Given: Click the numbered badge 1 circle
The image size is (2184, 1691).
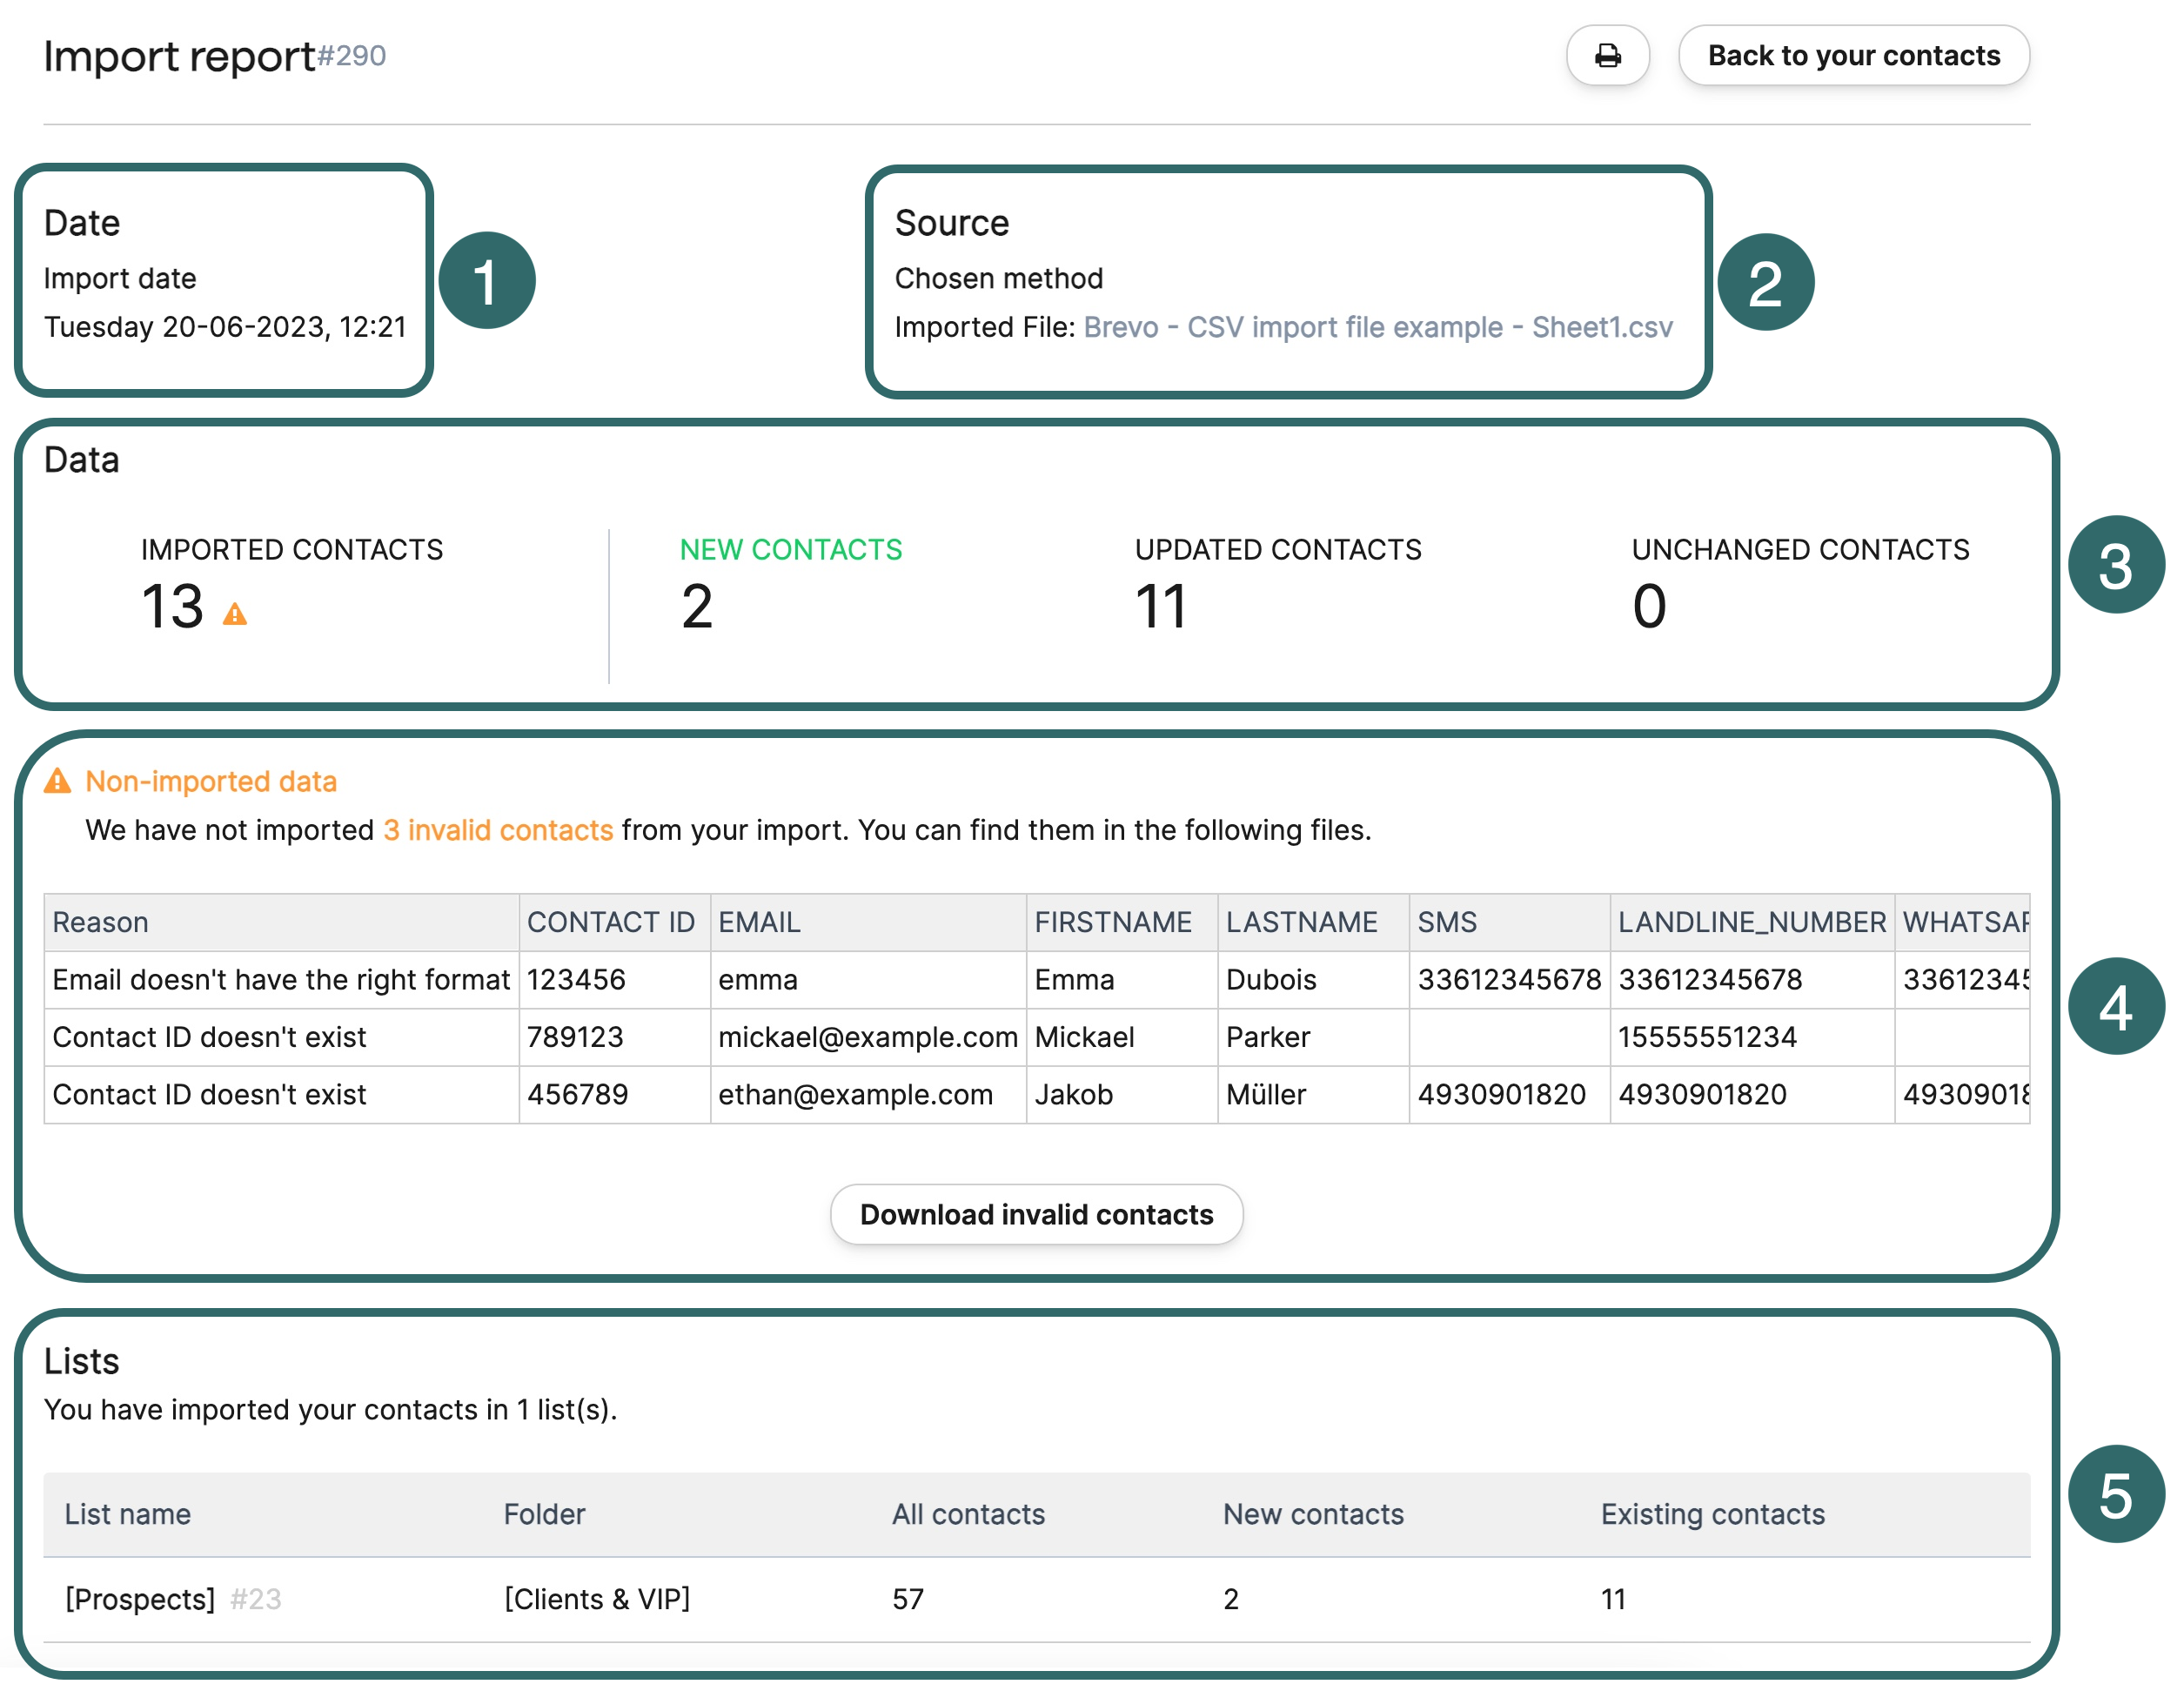Looking at the screenshot, I should 487,281.
